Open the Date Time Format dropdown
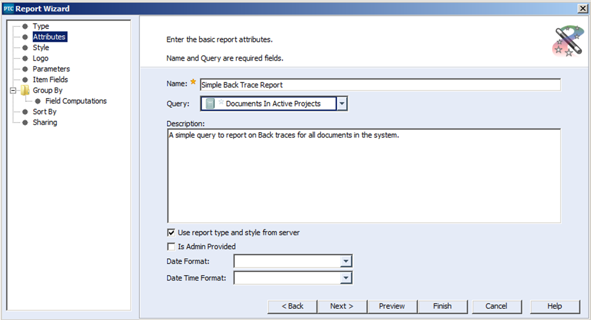This screenshot has width=591, height=320. click(346, 278)
